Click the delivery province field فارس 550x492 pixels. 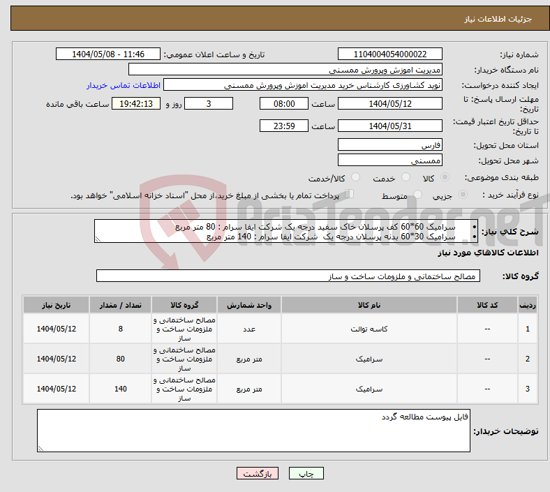tap(389, 144)
